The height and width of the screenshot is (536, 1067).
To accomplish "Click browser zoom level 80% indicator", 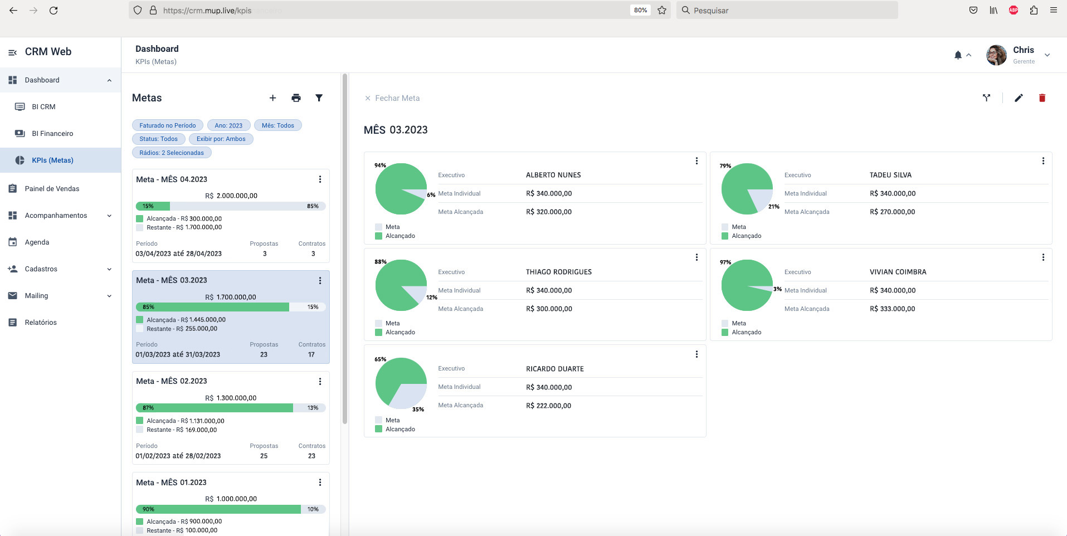I will tap(640, 10).
